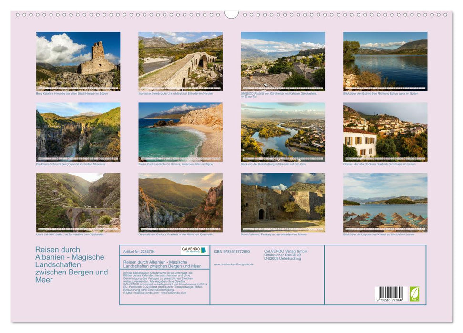
Task: Select the Ura e Leklit bridge gorge photo
Action: tap(78, 203)
